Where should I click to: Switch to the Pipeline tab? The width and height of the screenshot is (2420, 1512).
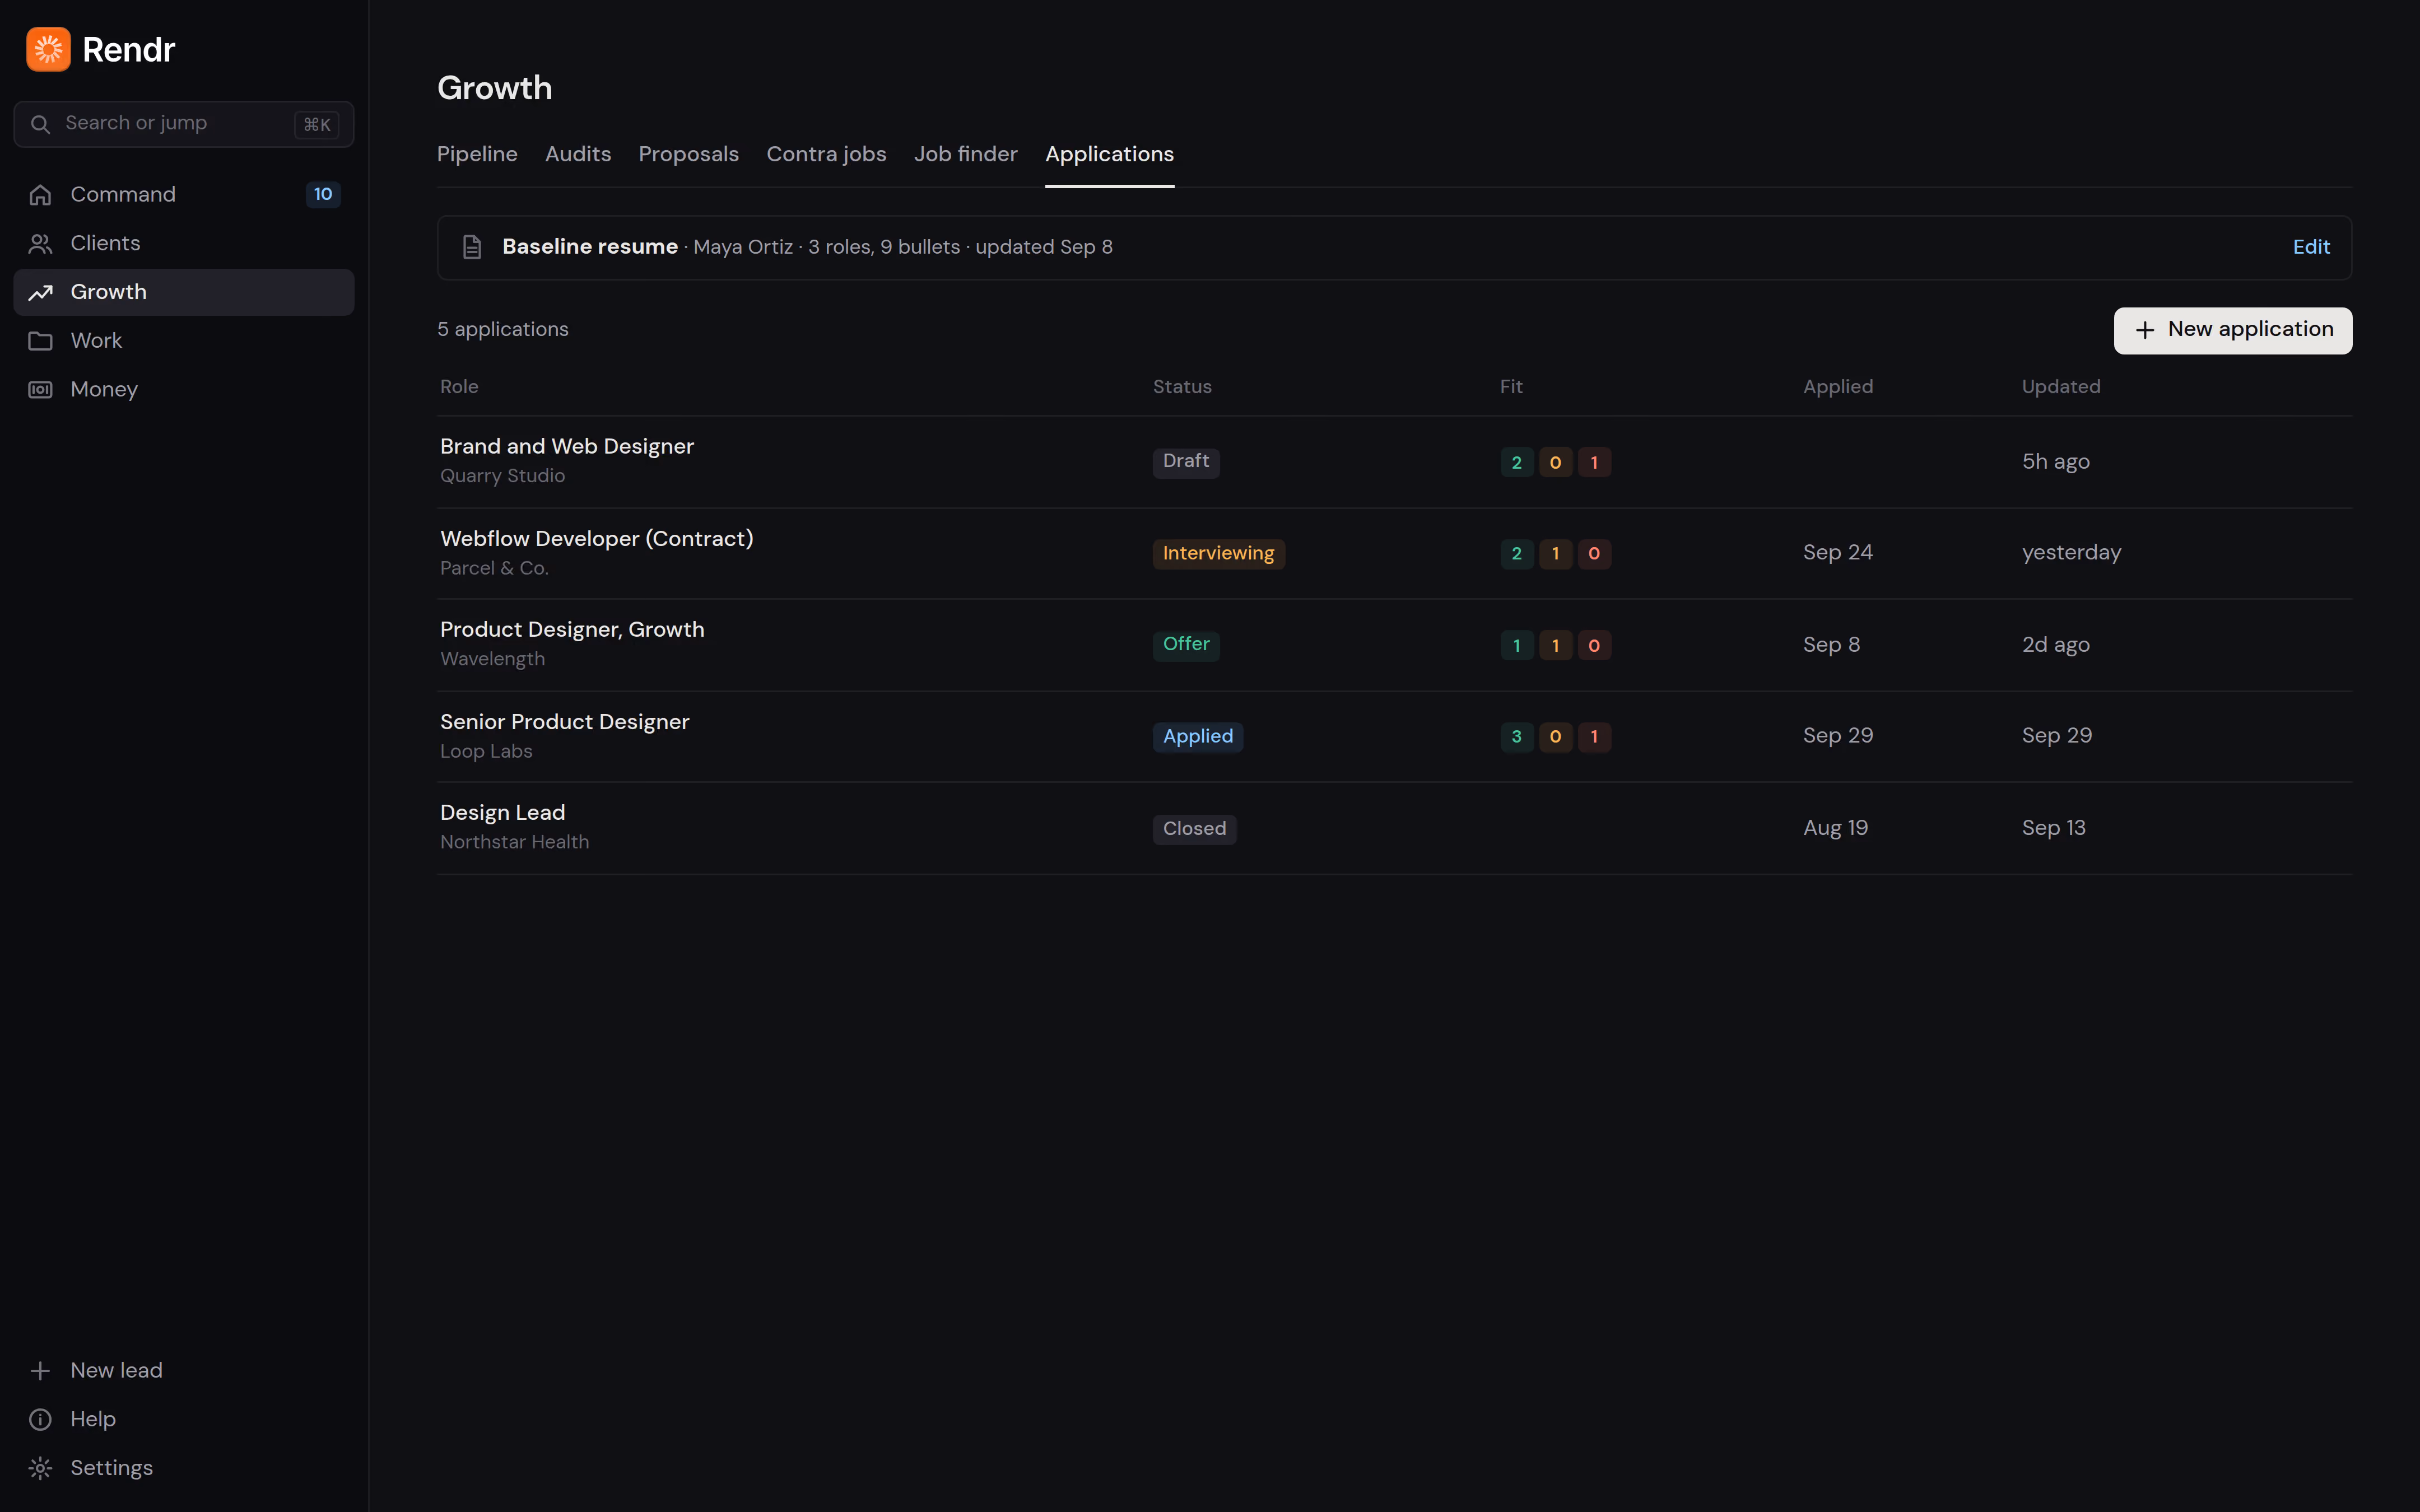click(x=477, y=154)
